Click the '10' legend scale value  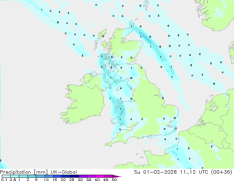pyautogui.click(x=46, y=180)
